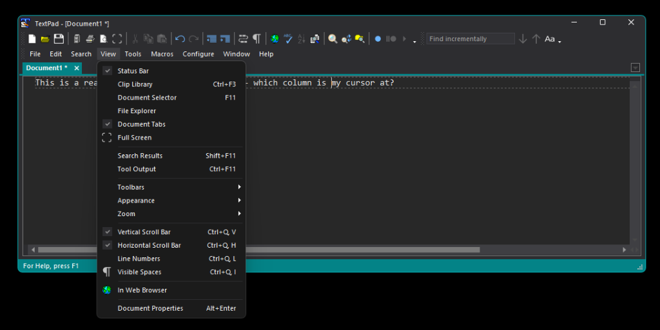Open Document Properties entry
The height and width of the screenshot is (330, 660).
(x=171, y=308)
